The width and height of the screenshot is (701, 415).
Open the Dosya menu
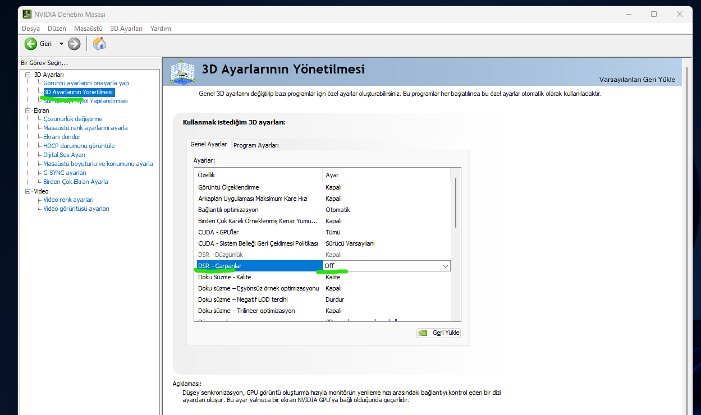click(x=31, y=28)
